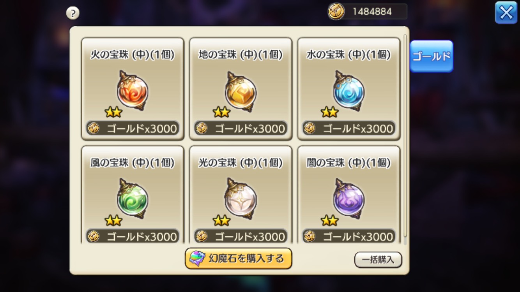This screenshot has height=292, width=520.
Task: Select the purple dark orb icon
Action: pyautogui.click(x=348, y=199)
